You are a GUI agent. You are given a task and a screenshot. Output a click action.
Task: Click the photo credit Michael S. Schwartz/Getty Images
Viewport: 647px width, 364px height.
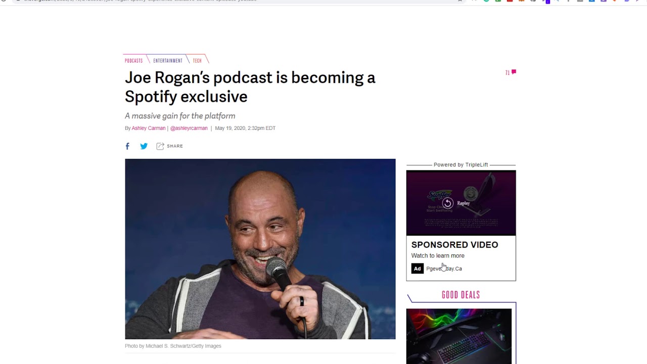(x=173, y=346)
